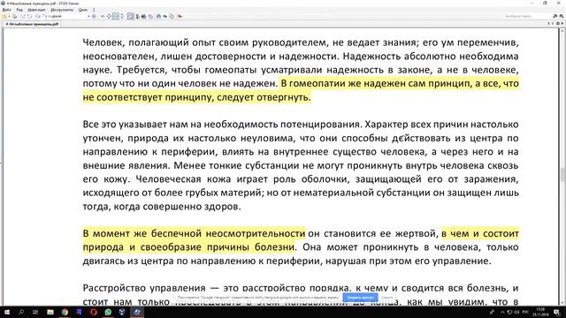Open Opera browser from the taskbar
The image size is (566, 318).
pyautogui.click(x=94, y=312)
